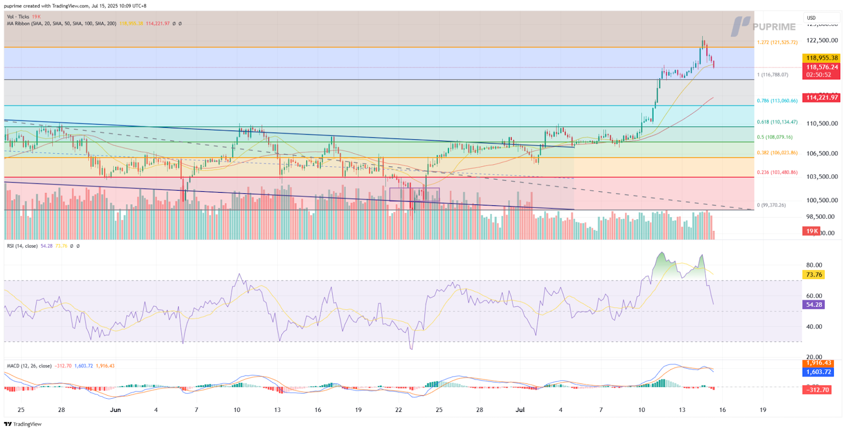The height and width of the screenshot is (431, 846).
Task: Click the 19 date at the time axis end
Action: tap(763, 410)
